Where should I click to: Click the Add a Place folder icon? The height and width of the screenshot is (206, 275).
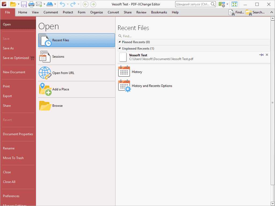(45, 89)
